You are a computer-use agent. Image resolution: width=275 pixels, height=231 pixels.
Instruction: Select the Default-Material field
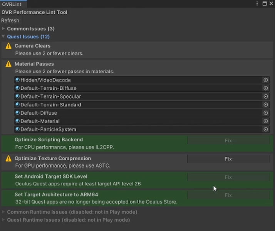coord(142,121)
